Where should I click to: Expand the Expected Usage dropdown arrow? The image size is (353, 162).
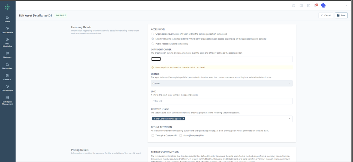click(289, 119)
